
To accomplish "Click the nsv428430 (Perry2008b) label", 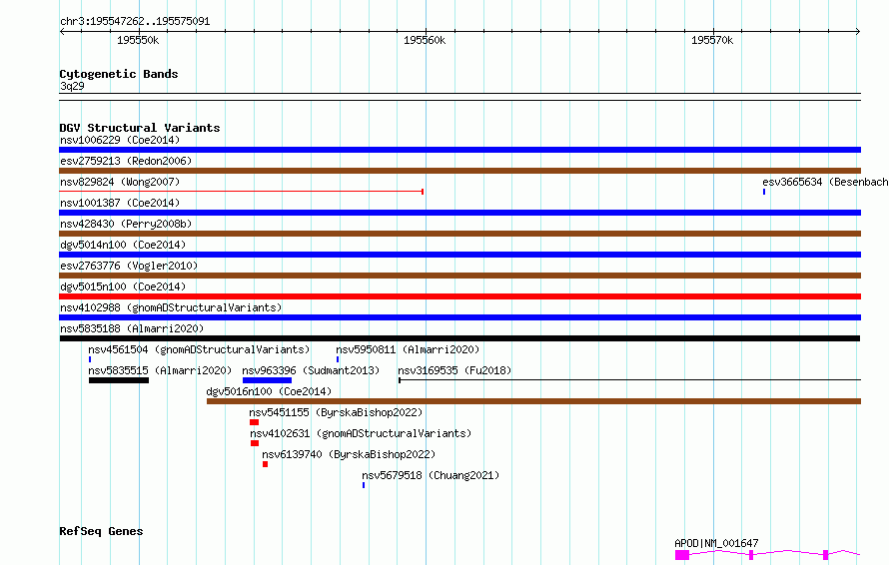I will click(x=126, y=224).
